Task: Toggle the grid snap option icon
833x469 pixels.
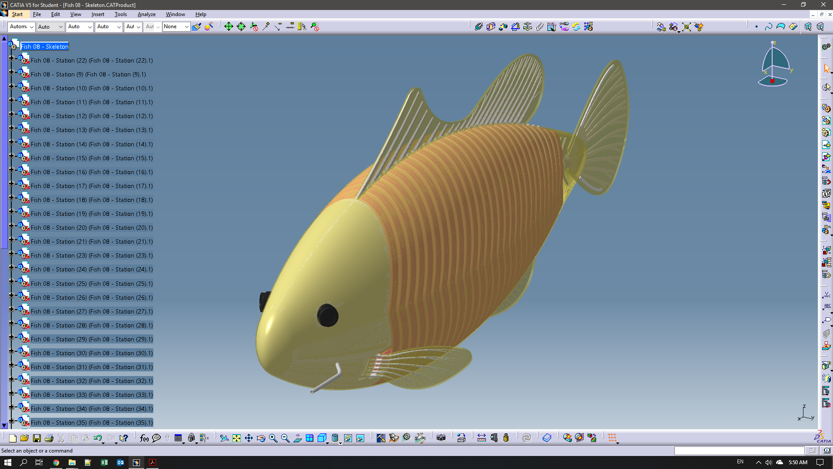Action: click(x=612, y=438)
